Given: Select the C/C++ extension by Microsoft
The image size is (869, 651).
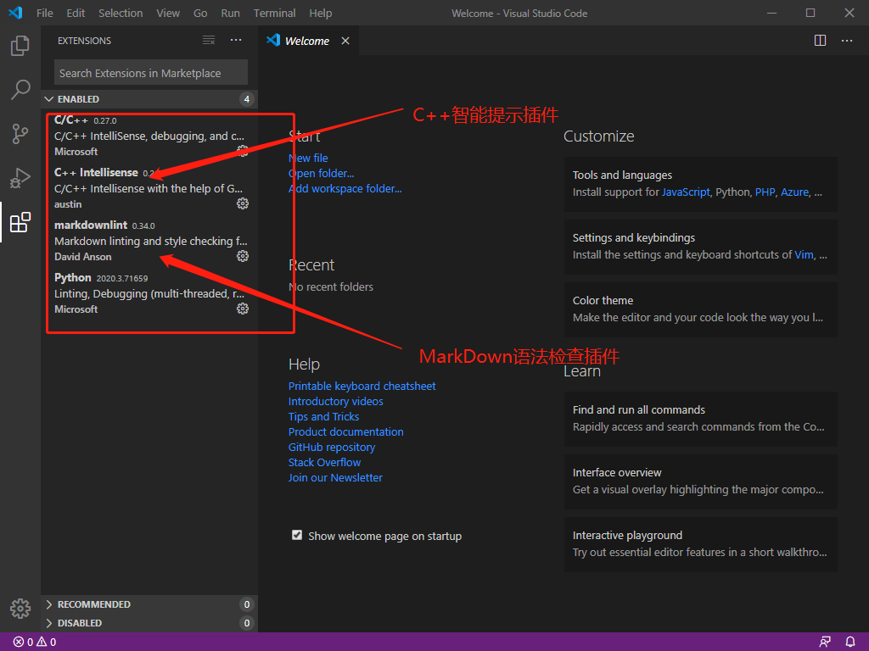Looking at the screenshot, I should (x=151, y=136).
